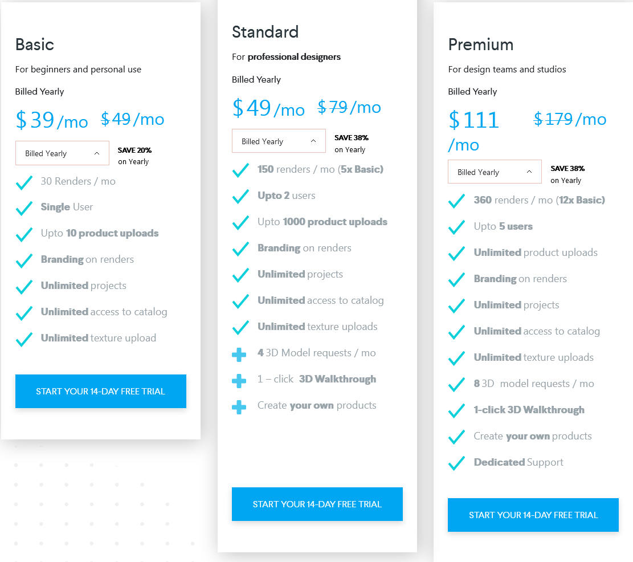The image size is (633, 562).
Task: Click the Basic plan heading
Action: tap(34, 45)
